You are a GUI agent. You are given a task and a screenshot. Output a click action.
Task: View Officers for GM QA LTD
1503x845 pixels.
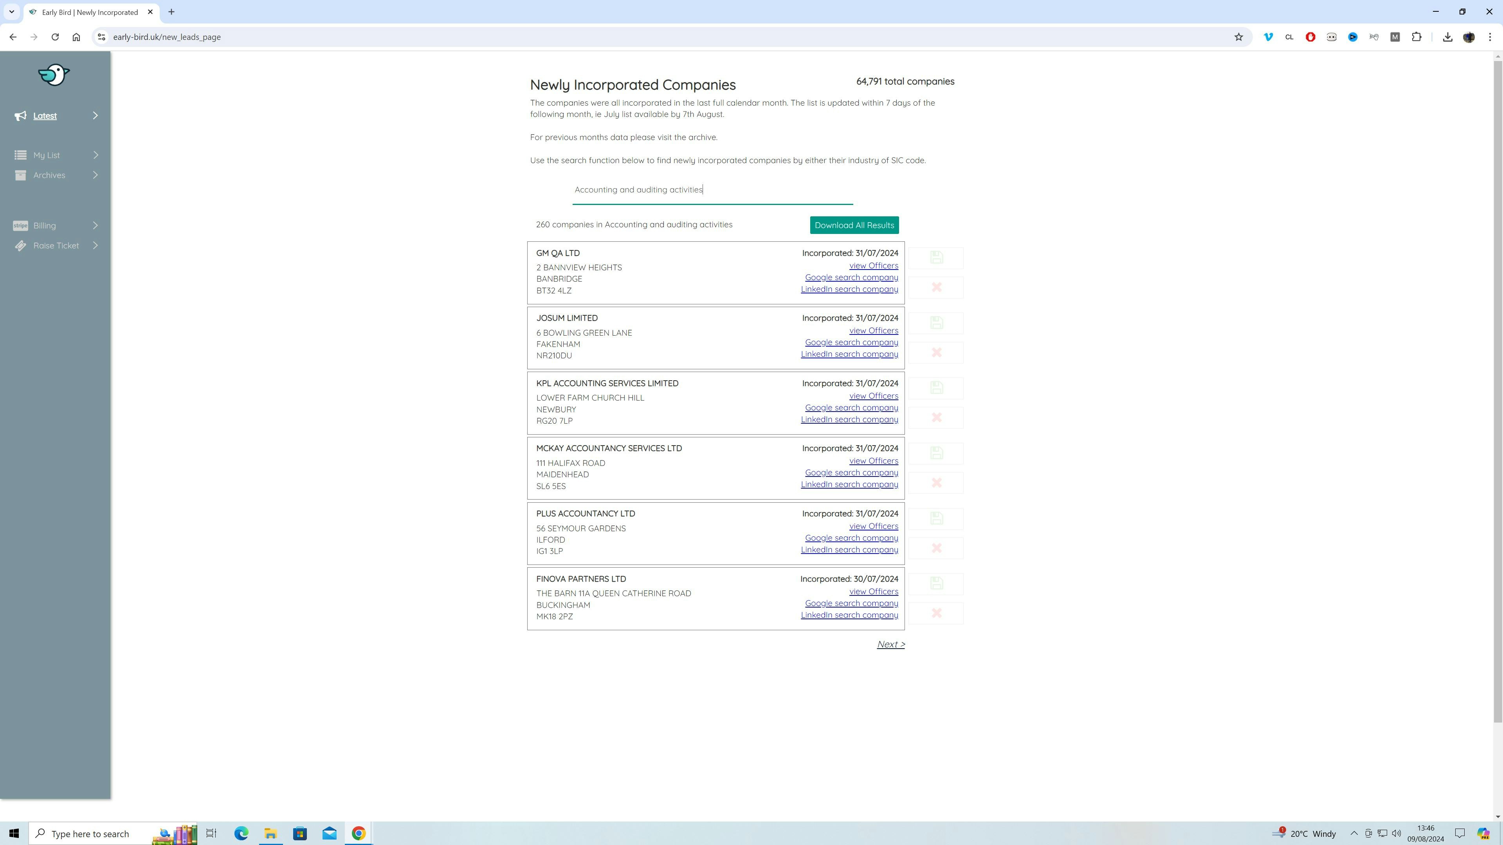coord(874,266)
